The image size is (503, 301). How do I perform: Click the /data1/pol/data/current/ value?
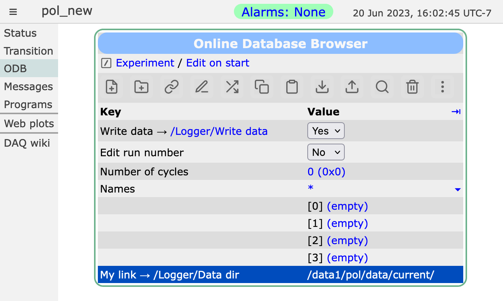tap(371, 275)
